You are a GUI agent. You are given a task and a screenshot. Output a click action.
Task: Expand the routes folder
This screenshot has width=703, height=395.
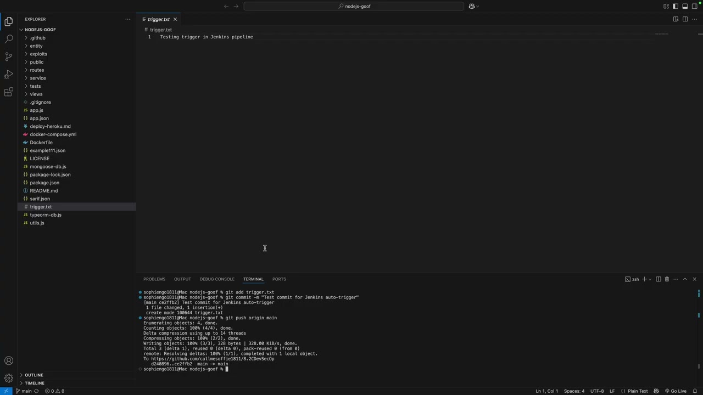(x=37, y=70)
